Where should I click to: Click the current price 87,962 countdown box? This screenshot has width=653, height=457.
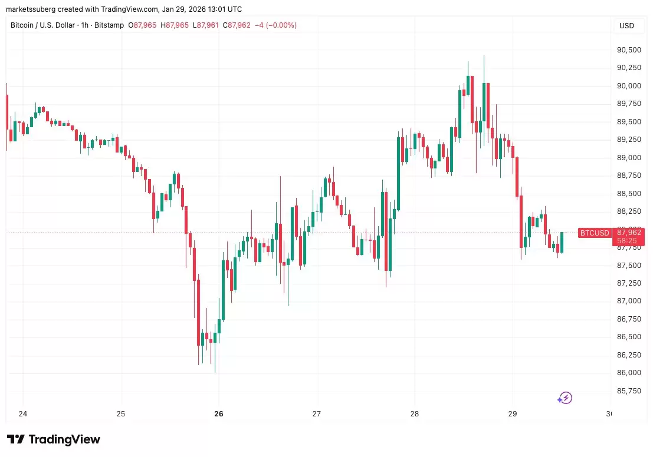[629, 236]
